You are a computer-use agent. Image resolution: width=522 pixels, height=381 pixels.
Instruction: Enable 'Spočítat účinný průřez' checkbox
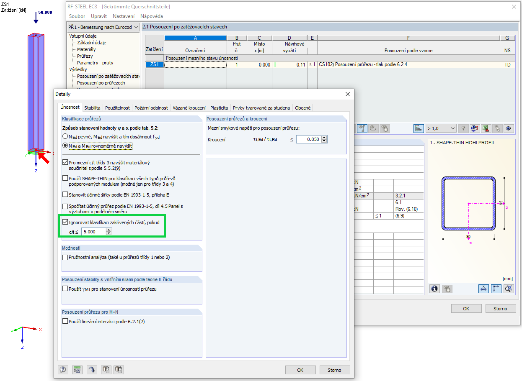click(65, 206)
